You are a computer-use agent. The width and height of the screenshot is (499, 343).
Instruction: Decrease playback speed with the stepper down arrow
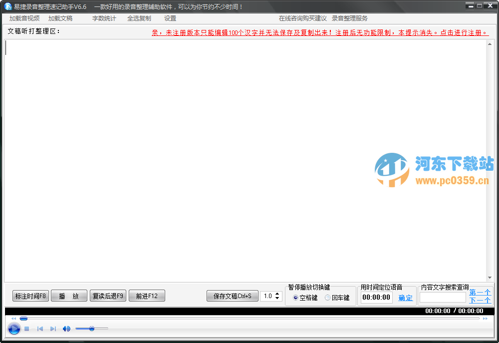tap(277, 298)
